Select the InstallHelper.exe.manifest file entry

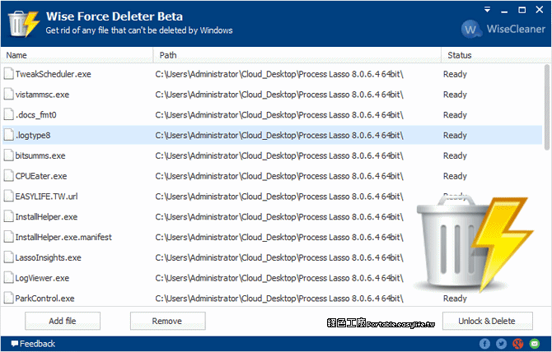point(272,237)
